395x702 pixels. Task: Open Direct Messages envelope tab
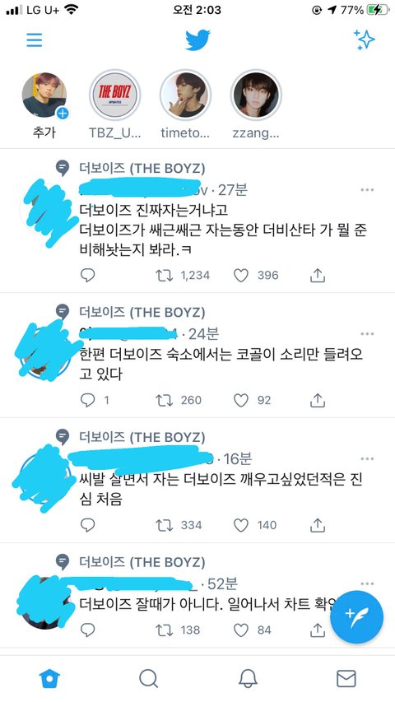346,679
